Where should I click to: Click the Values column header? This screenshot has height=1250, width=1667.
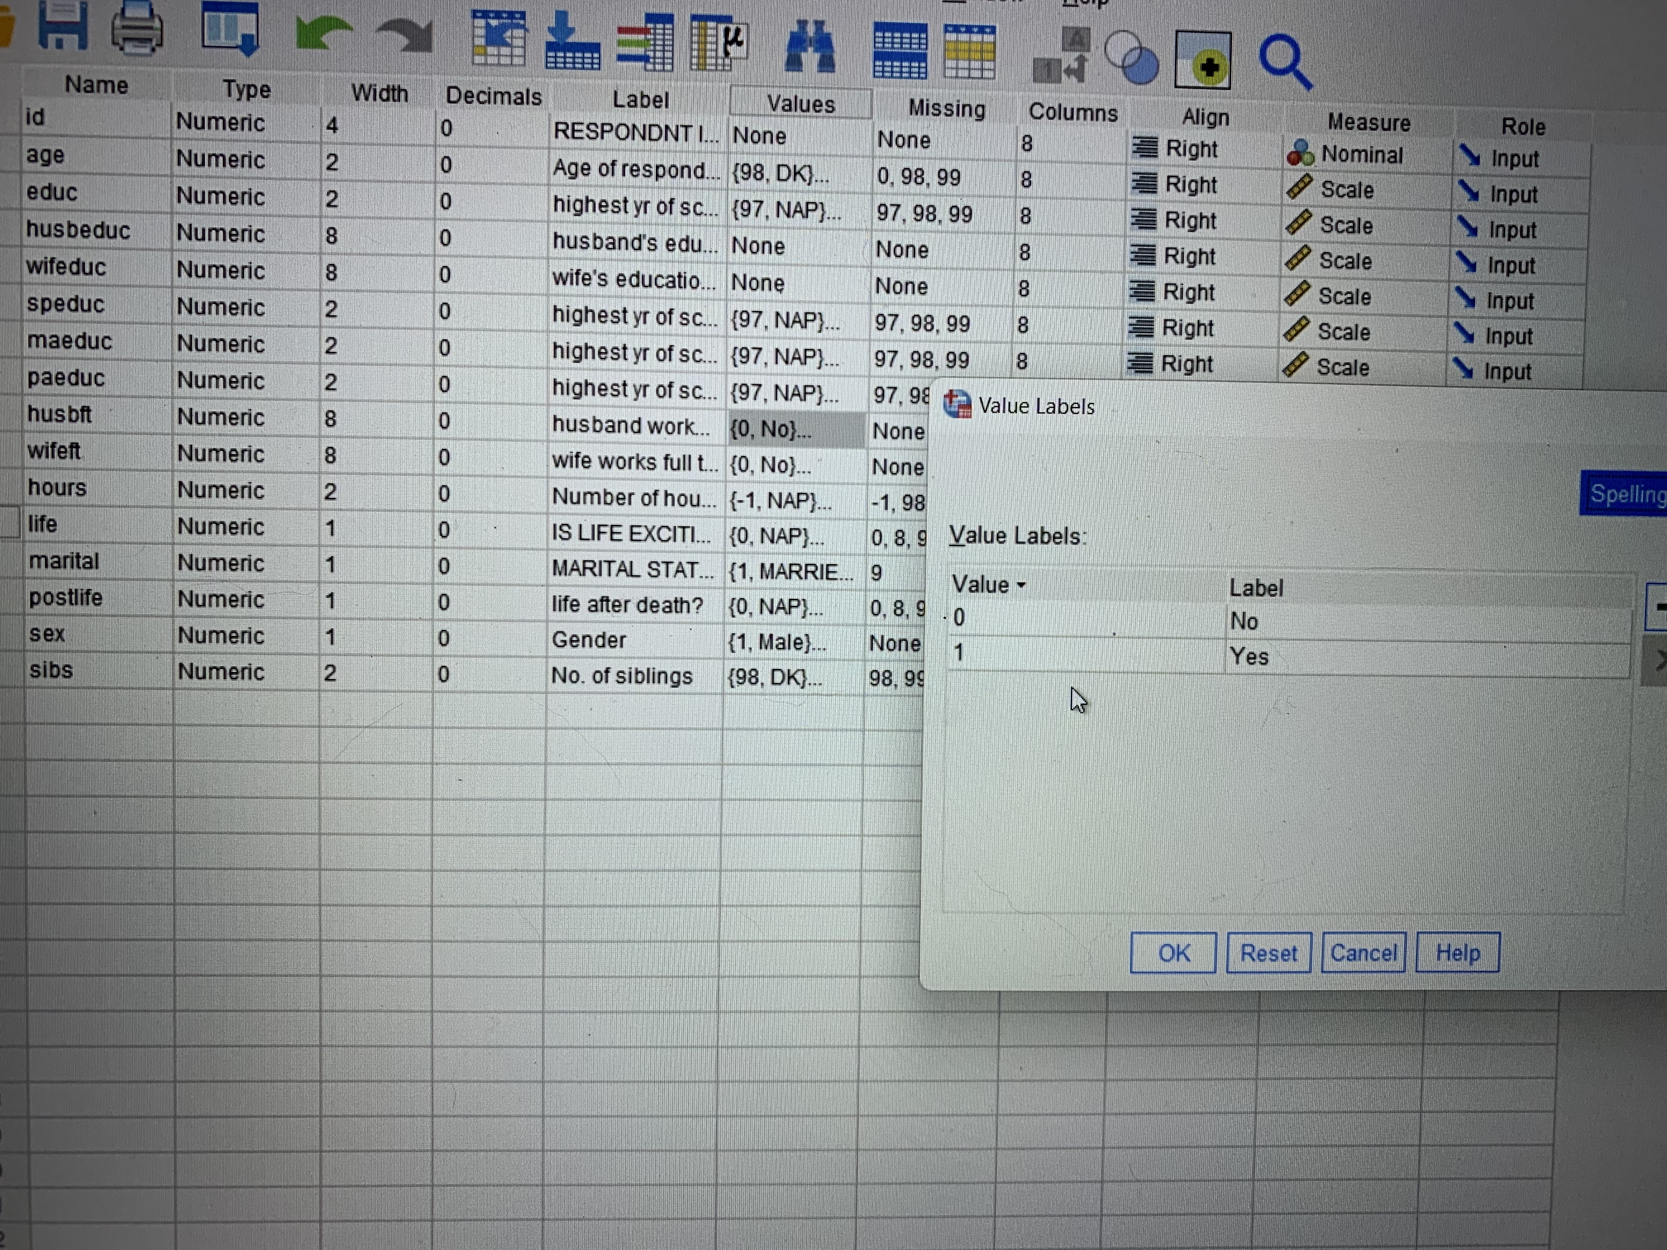tap(800, 104)
